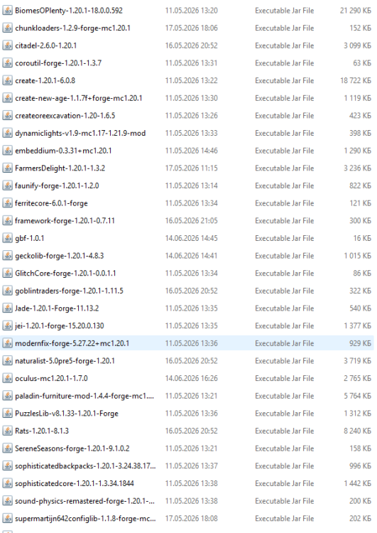
Task: Click the jar icon of supermartijn642configlib-1.1.8-forge
Action: [8, 518]
